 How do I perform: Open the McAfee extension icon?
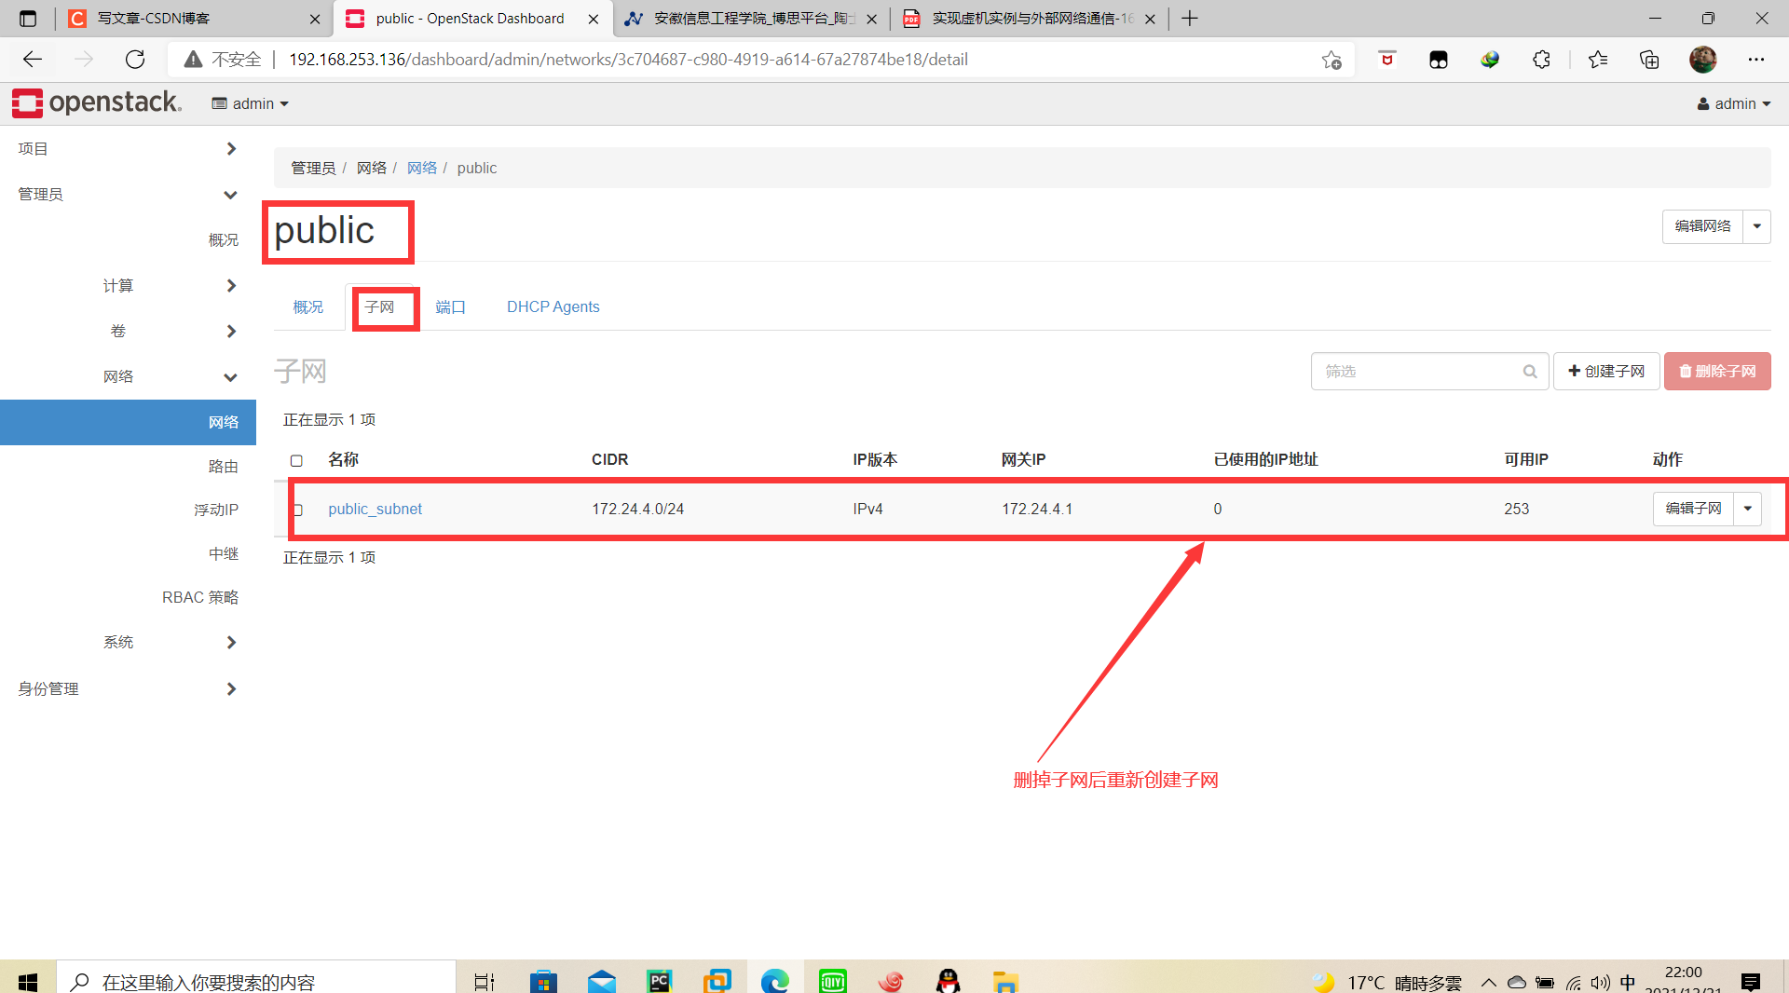tap(1387, 60)
